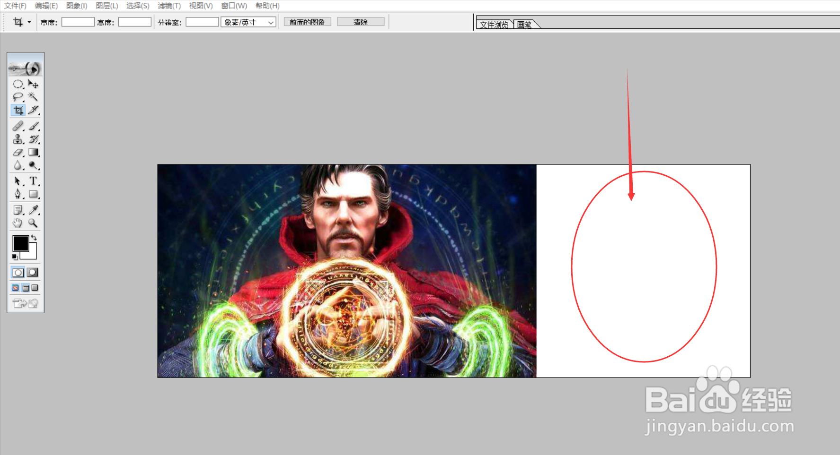Screen dimensions: 840x455
Task: Select the Dodge tool
Action: 33,165
